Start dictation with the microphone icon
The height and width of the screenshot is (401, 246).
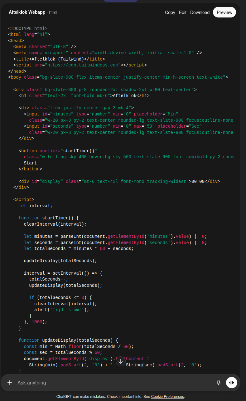[x=219, y=383]
